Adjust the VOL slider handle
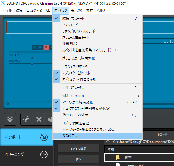 point(32,58)
